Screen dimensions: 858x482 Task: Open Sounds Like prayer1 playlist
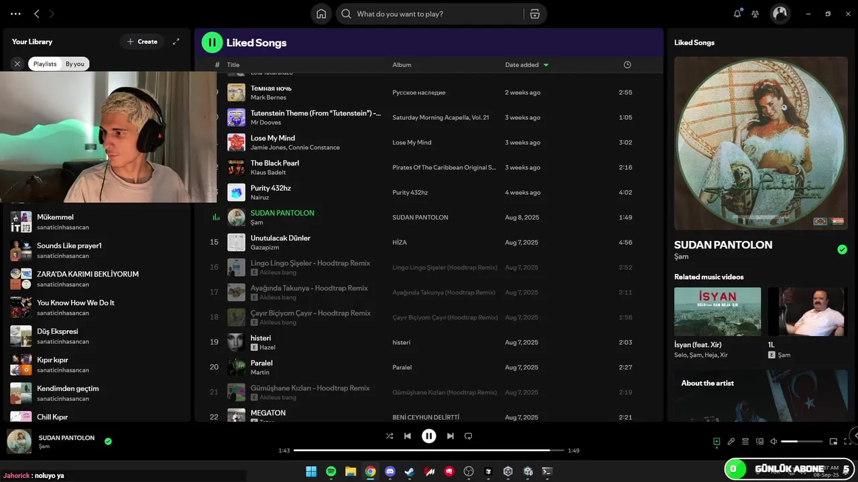(x=97, y=250)
